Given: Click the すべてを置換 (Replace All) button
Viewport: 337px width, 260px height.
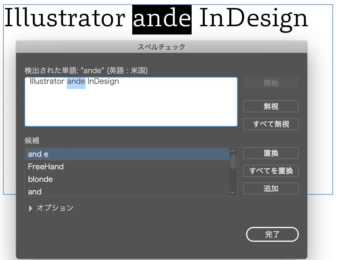Looking at the screenshot, I should click(x=271, y=171).
